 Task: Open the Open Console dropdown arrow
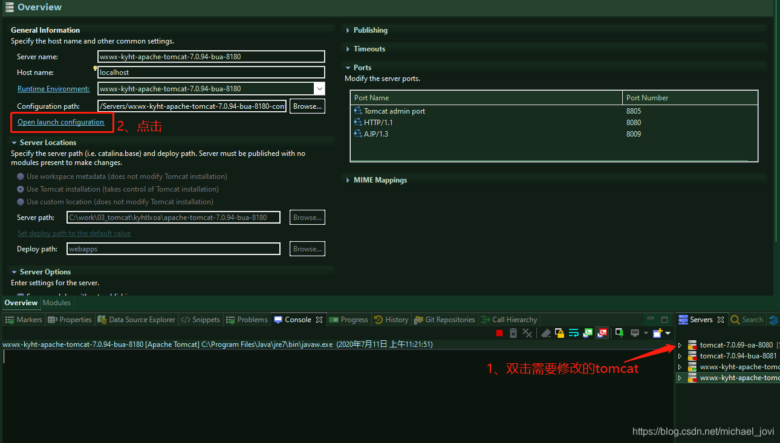point(668,333)
